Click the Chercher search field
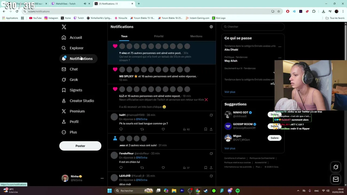The height and width of the screenshot is (195, 347). pos(253,27)
